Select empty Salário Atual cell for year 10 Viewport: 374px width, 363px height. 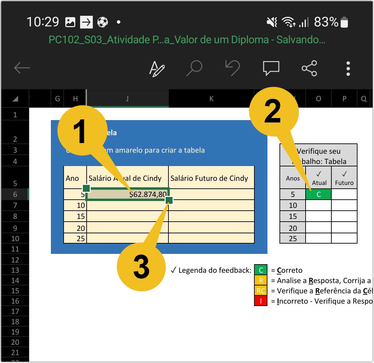pyautogui.click(x=128, y=205)
